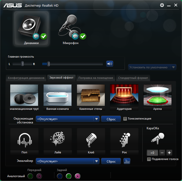This screenshot has width=182, height=181.
Task: Choose the Канализационная труба environment preset
Action: coord(24,97)
